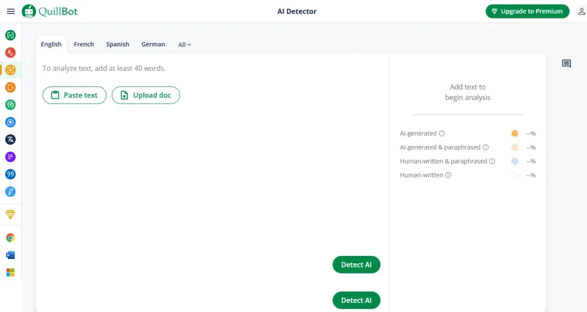Open the feedback chat icon at right
Viewport: 587px width, 312px height.
pyautogui.click(x=566, y=64)
